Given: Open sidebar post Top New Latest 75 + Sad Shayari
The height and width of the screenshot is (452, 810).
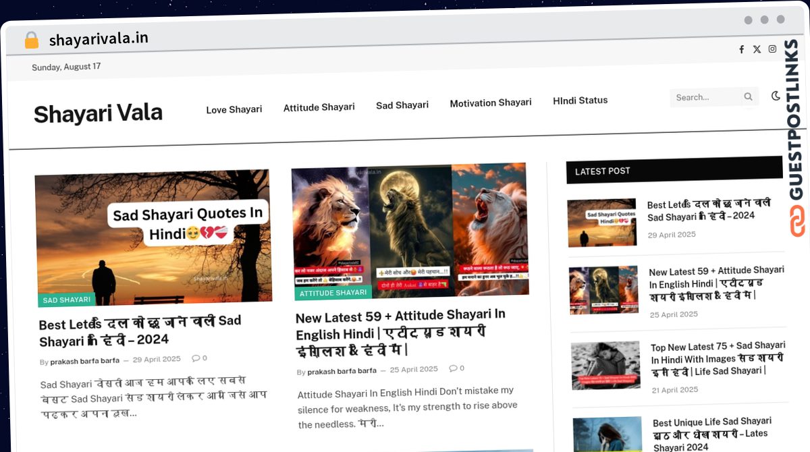Looking at the screenshot, I should 718,358.
